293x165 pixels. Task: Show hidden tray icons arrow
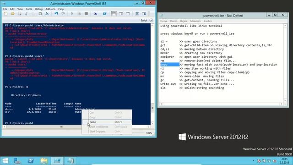[x=254, y=161]
